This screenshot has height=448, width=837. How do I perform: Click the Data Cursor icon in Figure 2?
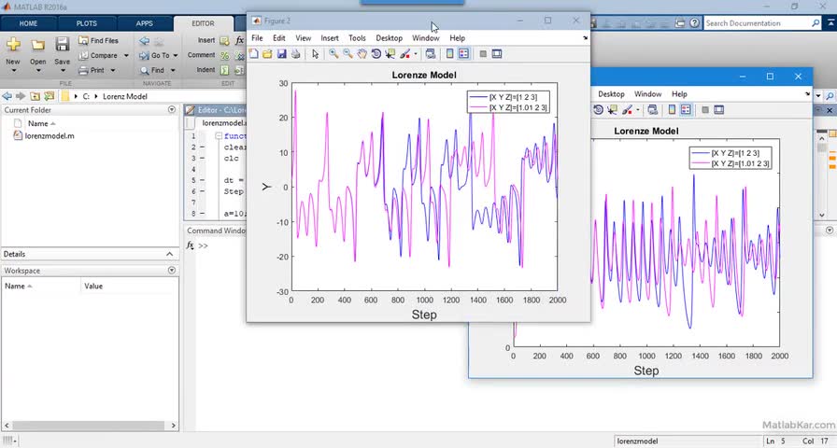coord(390,54)
